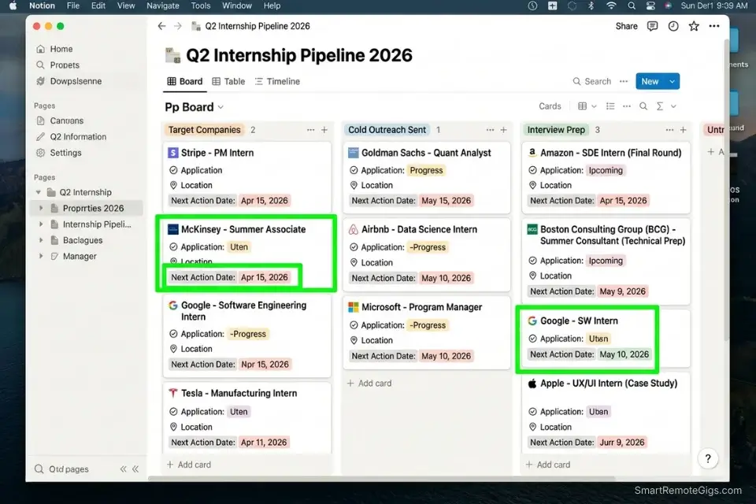The width and height of the screenshot is (756, 504).
Task: Click Ipcoming tag on Amazon card
Action: tap(606, 170)
